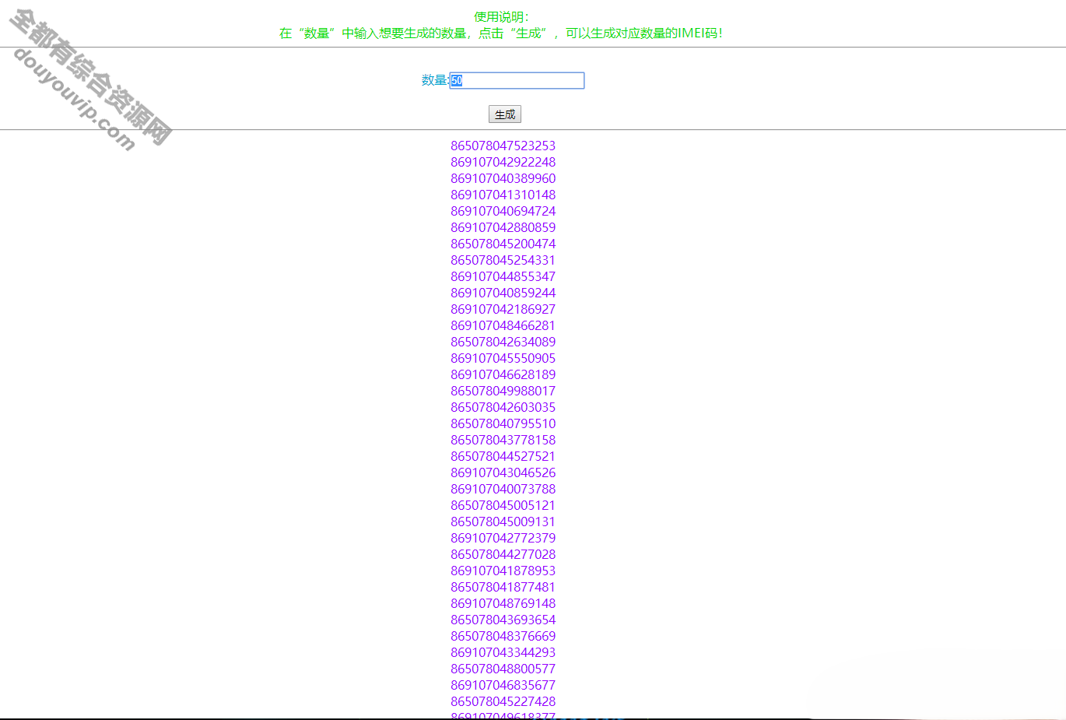Select IMEI 869107040859244
The height and width of the screenshot is (720, 1066).
click(x=503, y=293)
